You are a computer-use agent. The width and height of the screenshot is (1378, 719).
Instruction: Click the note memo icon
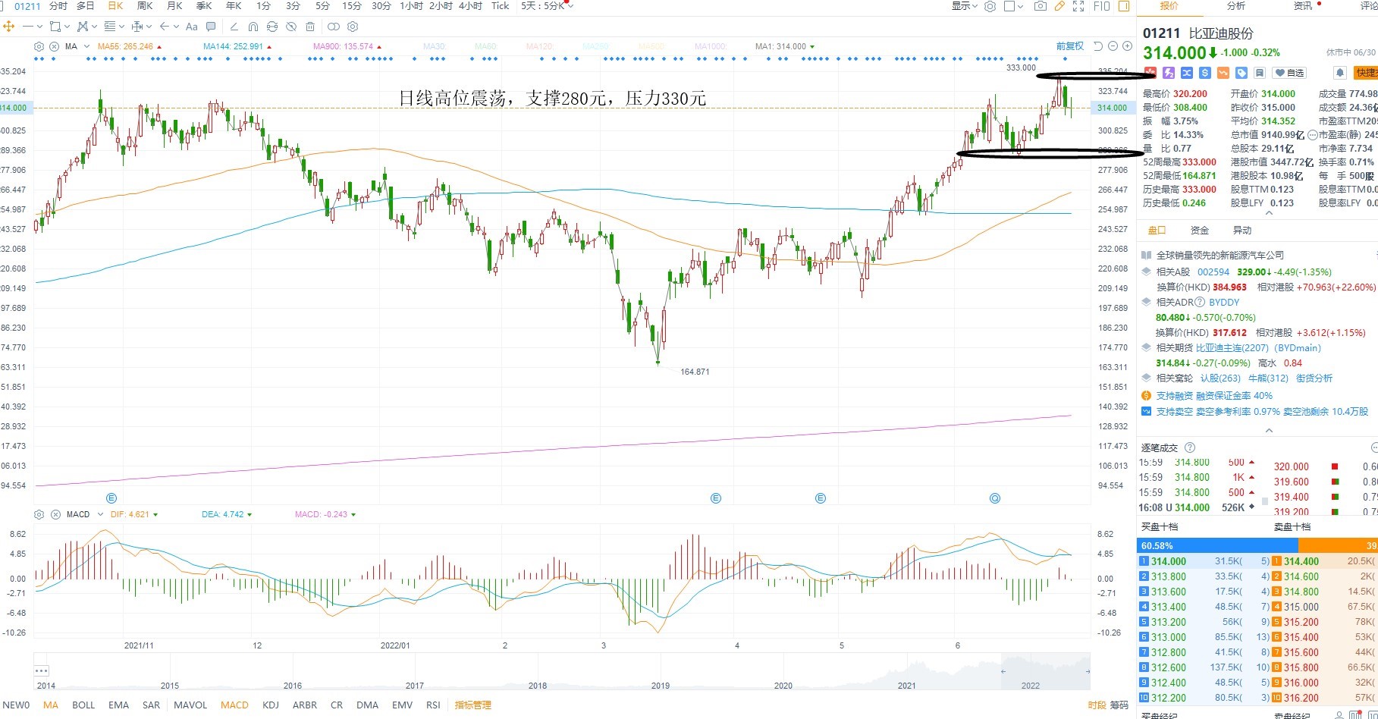pyautogui.click(x=1260, y=73)
